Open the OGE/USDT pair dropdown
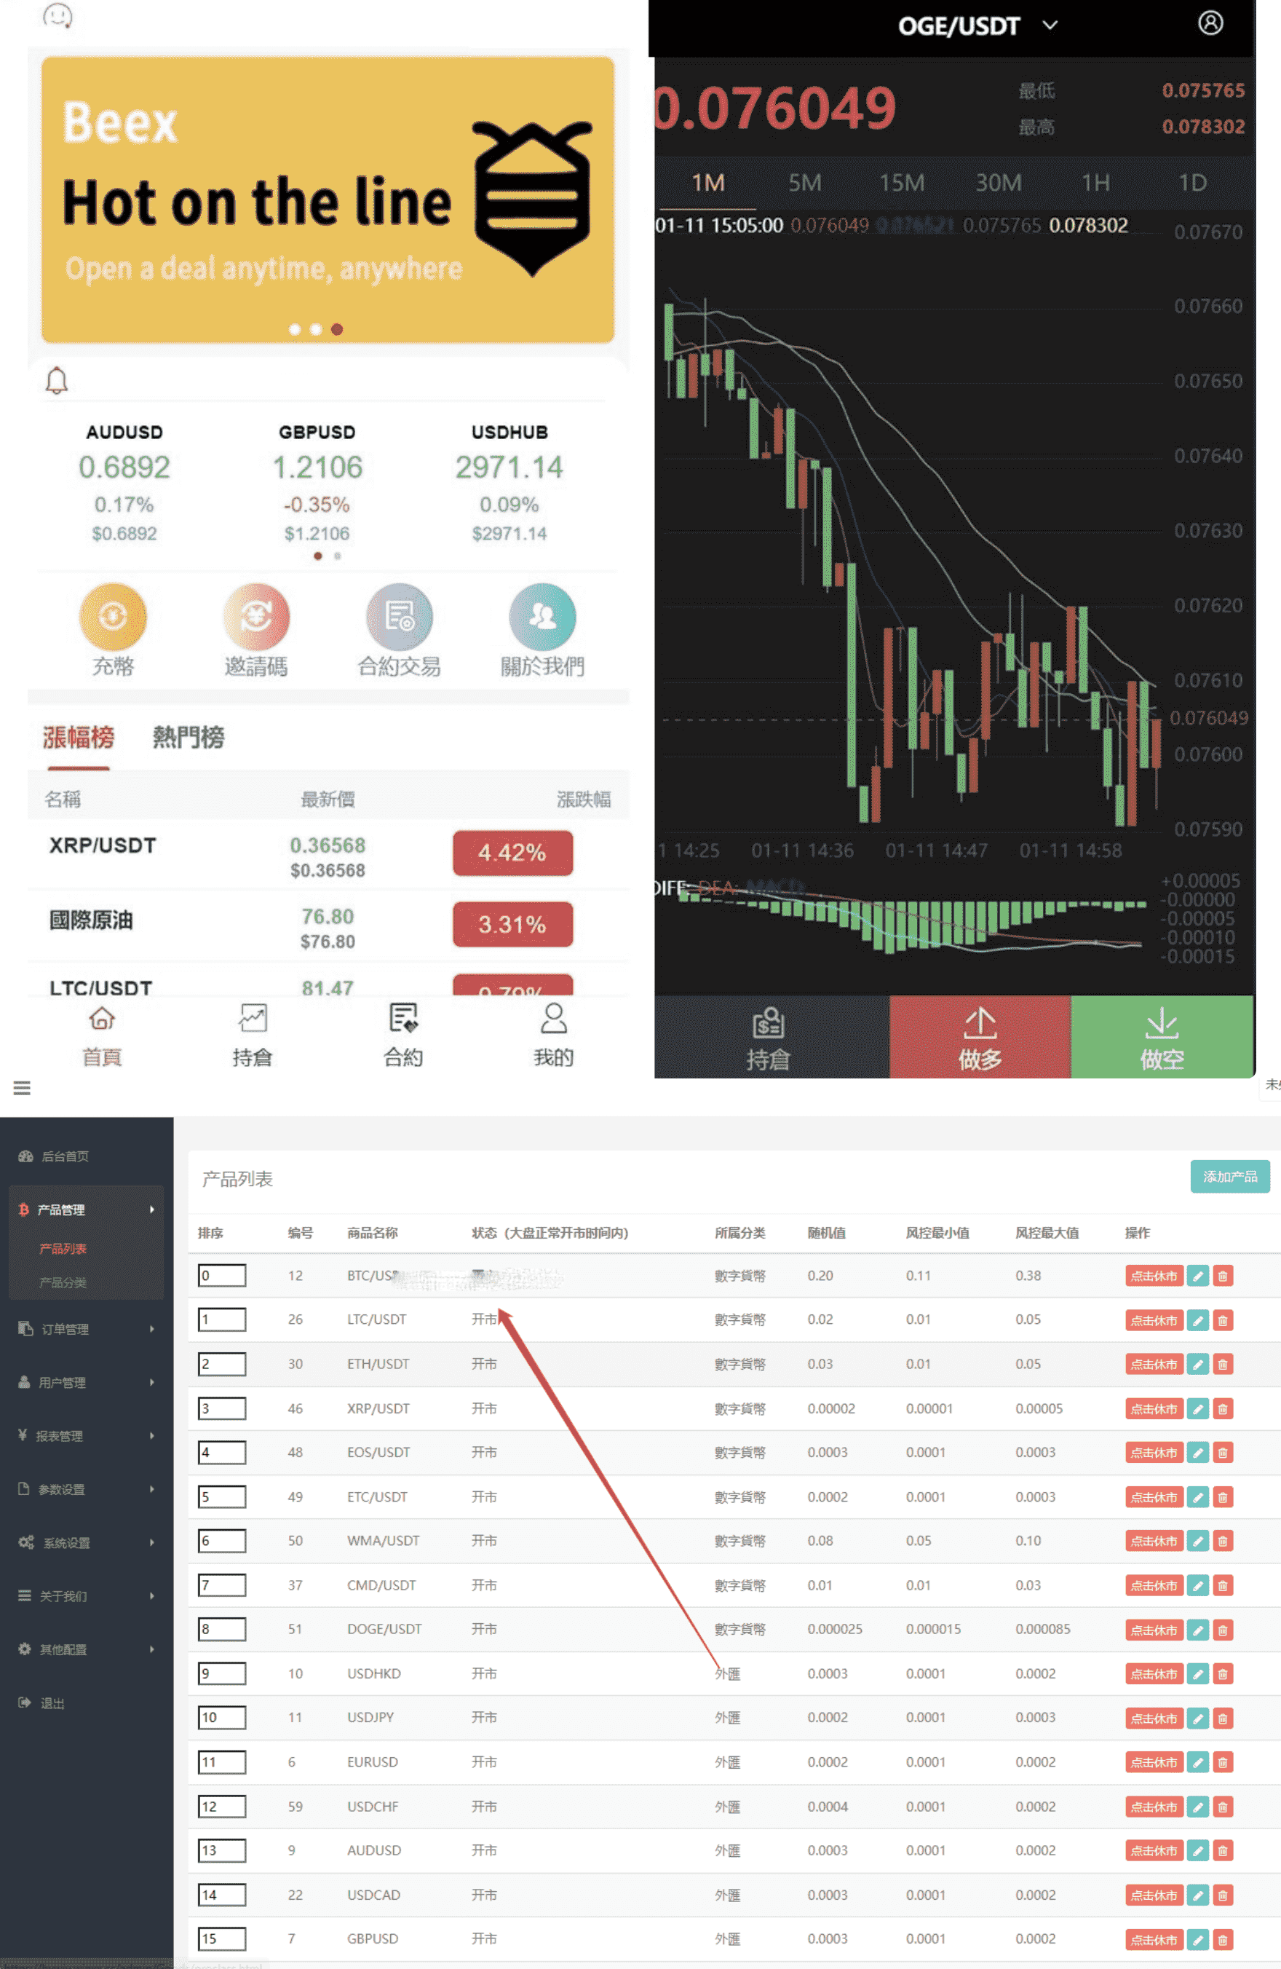Viewport: 1281px width, 1969px height. (x=977, y=25)
